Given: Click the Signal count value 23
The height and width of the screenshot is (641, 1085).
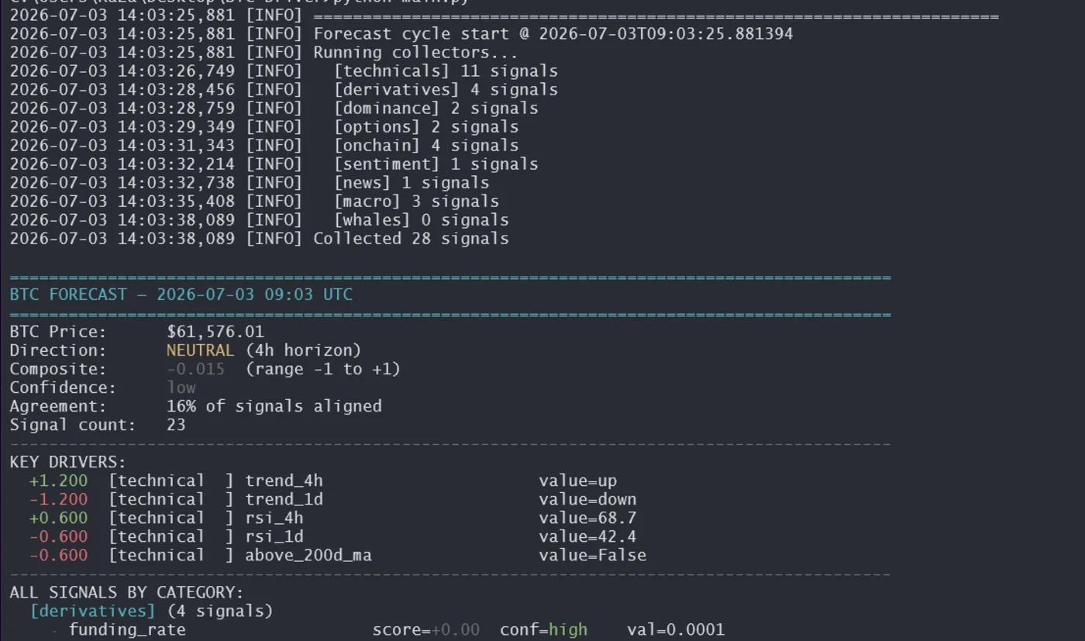Looking at the screenshot, I should [176, 425].
